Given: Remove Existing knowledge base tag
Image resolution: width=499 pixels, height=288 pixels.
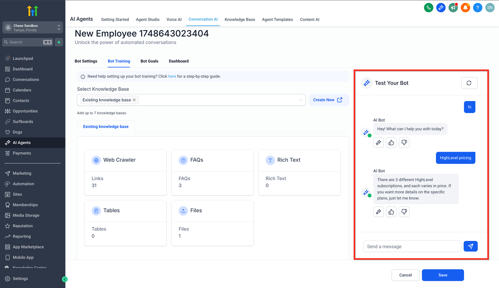Looking at the screenshot, I should click(x=134, y=100).
